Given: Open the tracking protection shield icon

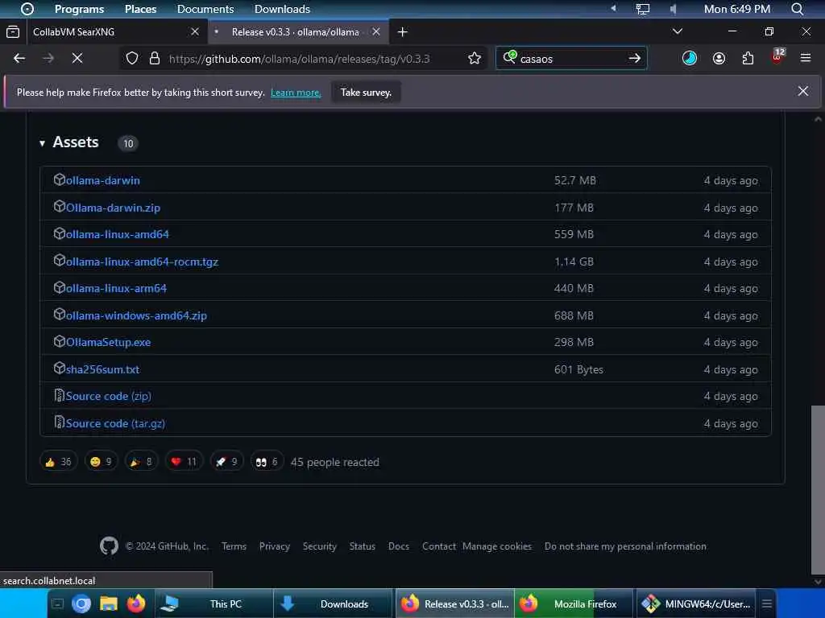Looking at the screenshot, I should (x=132, y=58).
